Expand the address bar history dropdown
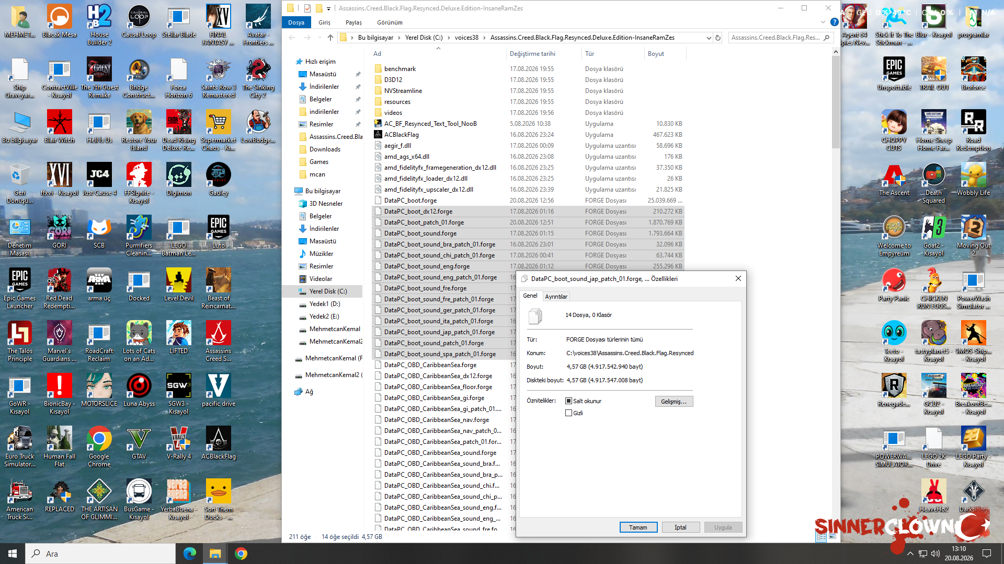This screenshot has height=564, width=1004. click(x=709, y=38)
